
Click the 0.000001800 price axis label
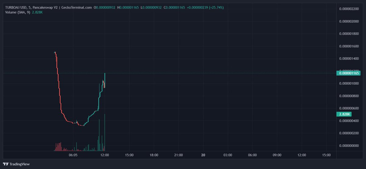pos(349,34)
